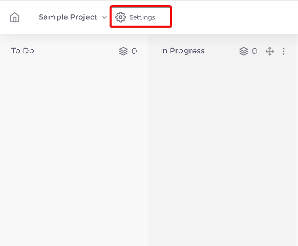Click the Settings label text

coord(142,17)
